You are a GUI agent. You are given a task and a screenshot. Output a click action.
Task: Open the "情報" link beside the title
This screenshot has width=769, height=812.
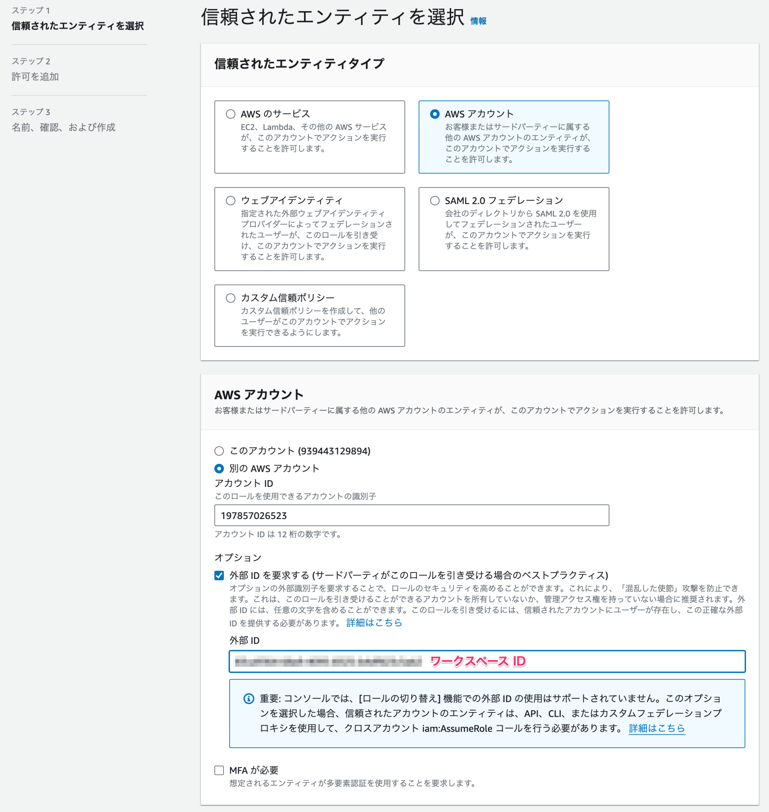point(478,21)
